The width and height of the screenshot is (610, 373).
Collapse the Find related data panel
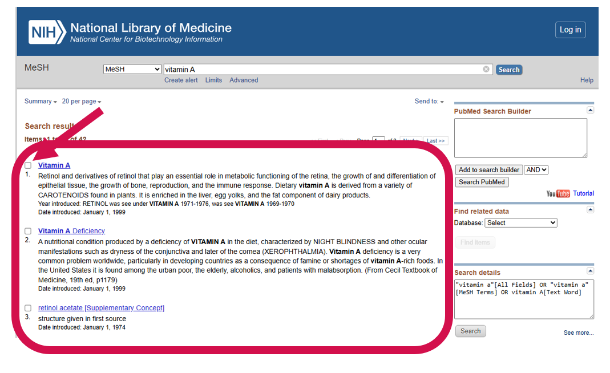pyautogui.click(x=590, y=210)
